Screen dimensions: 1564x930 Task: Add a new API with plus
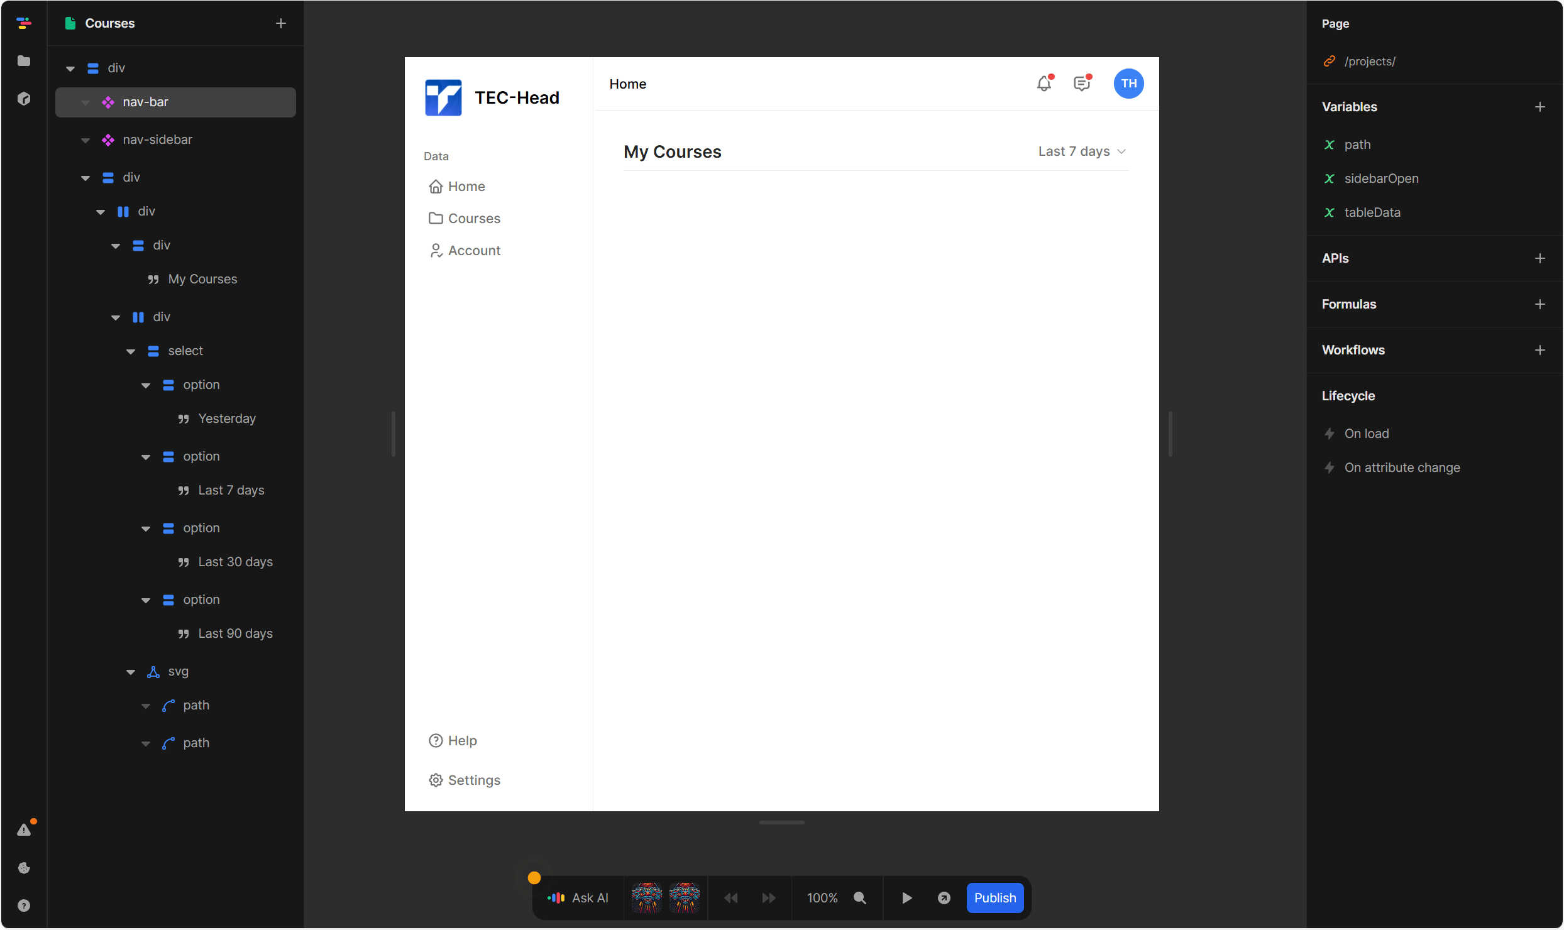[x=1540, y=258]
